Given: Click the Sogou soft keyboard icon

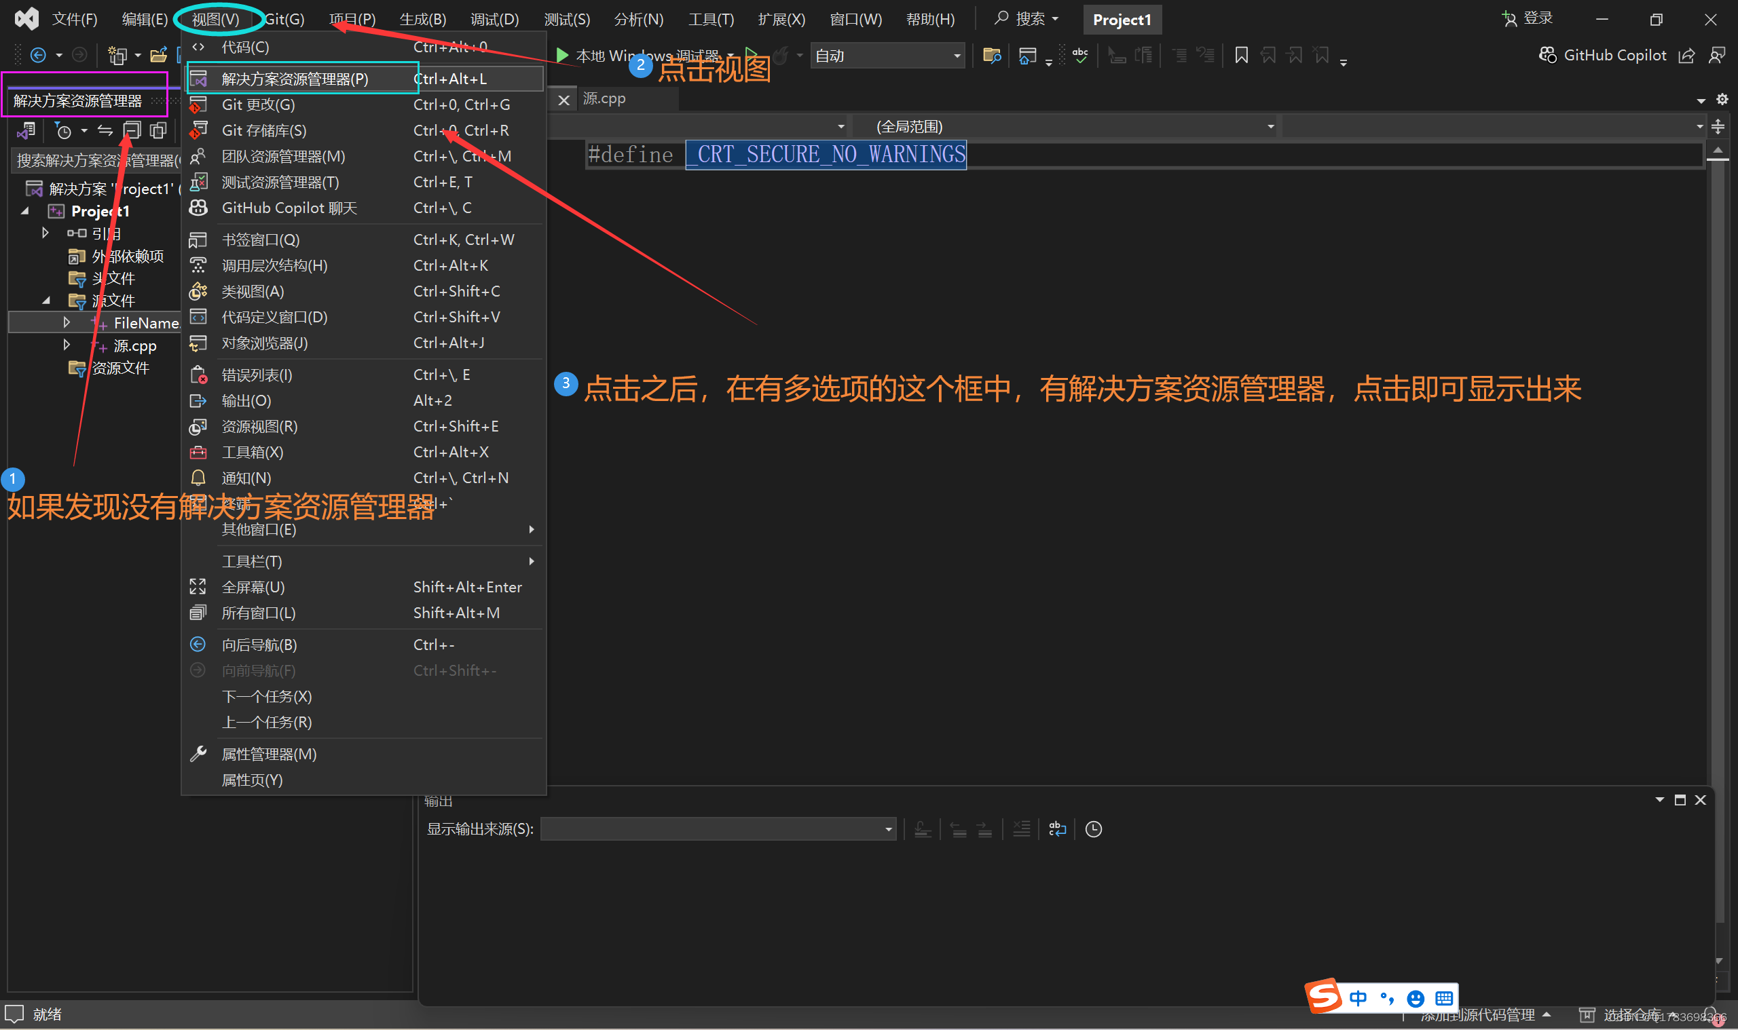Looking at the screenshot, I should 1443,998.
